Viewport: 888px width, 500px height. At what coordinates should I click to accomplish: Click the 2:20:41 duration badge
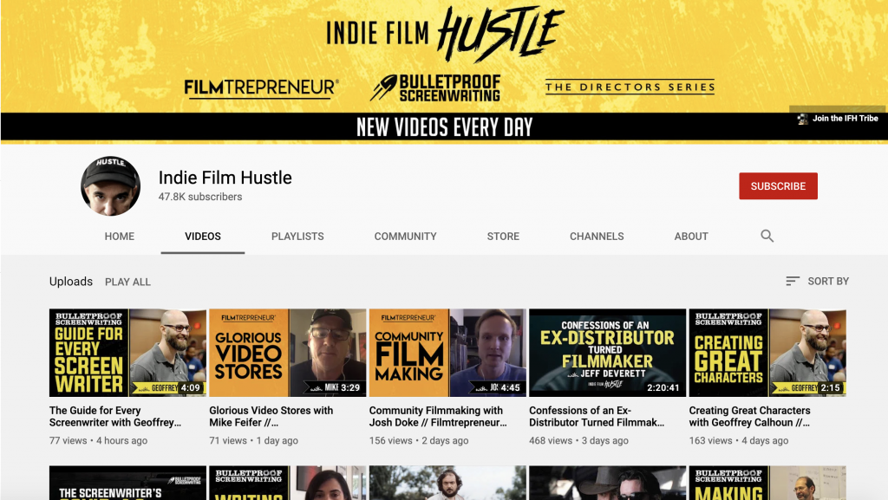pos(663,387)
